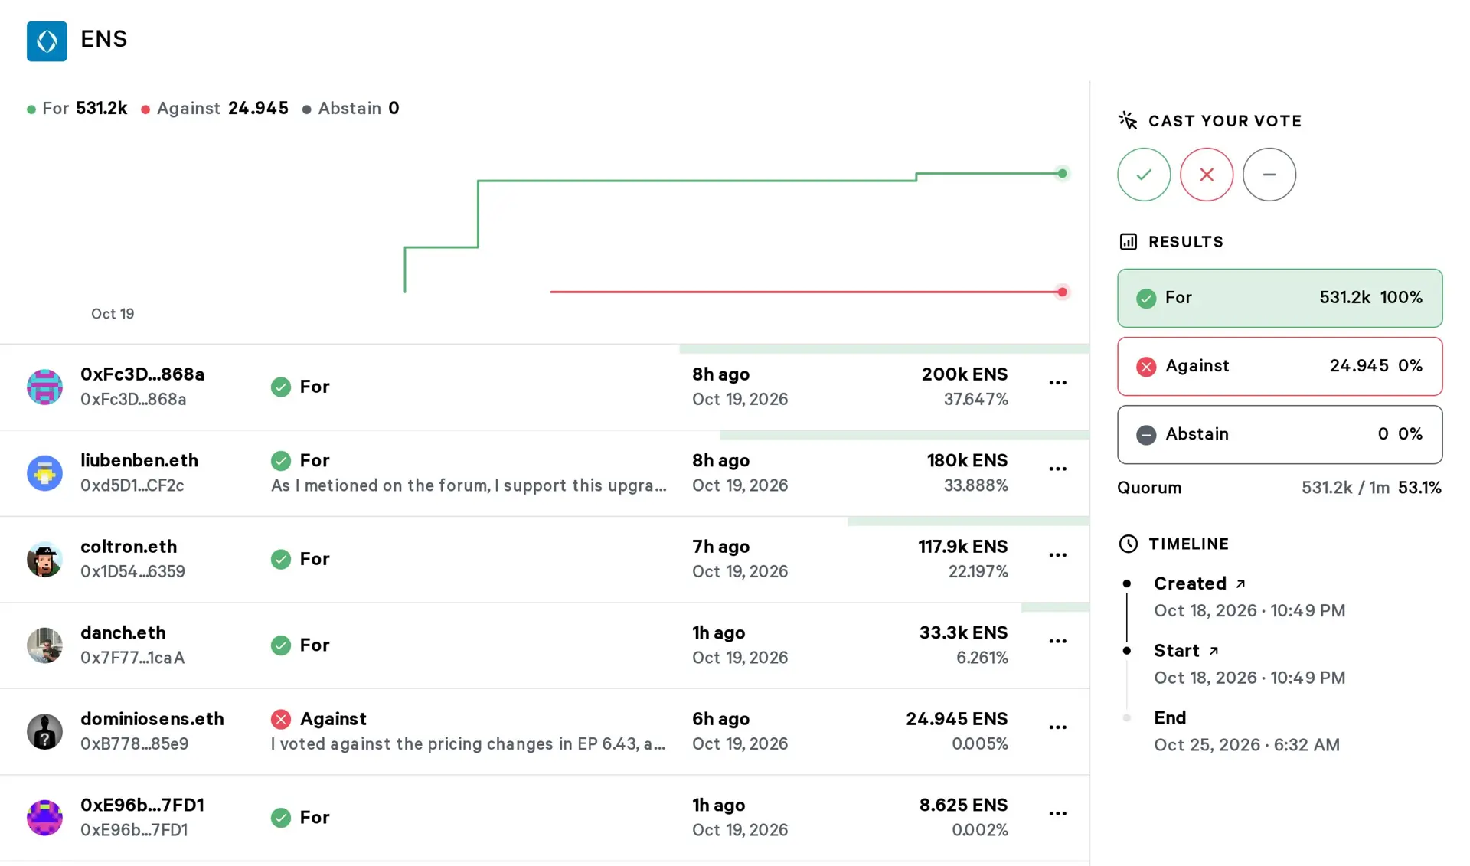Image resolution: width=1470 pixels, height=866 pixels.
Task: Click the Abstain 0 legend entry
Action: coord(351,108)
